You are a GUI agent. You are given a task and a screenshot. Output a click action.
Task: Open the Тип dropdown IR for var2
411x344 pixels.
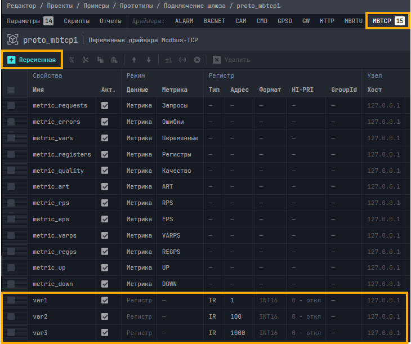[212, 316]
